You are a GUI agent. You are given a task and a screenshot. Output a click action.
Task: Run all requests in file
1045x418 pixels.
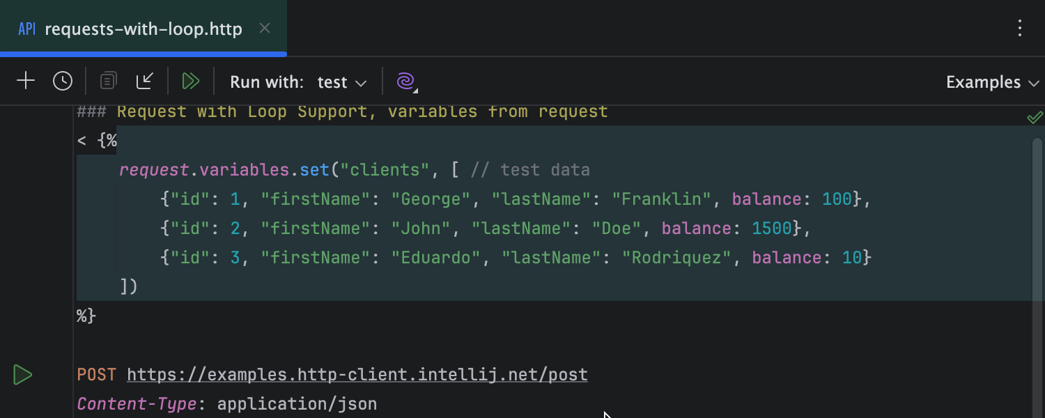tap(190, 82)
